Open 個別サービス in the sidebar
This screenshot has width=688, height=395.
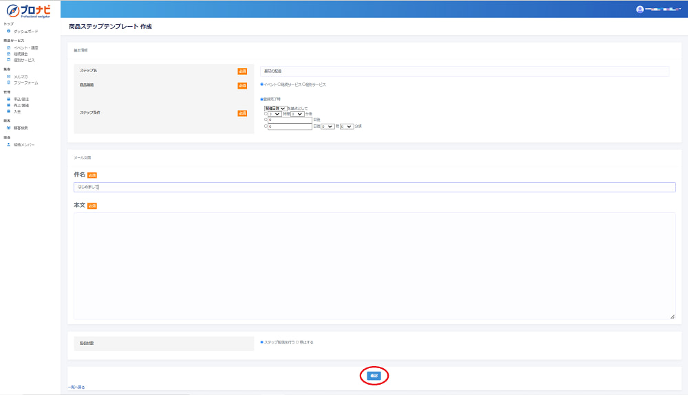(x=23, y=60)
